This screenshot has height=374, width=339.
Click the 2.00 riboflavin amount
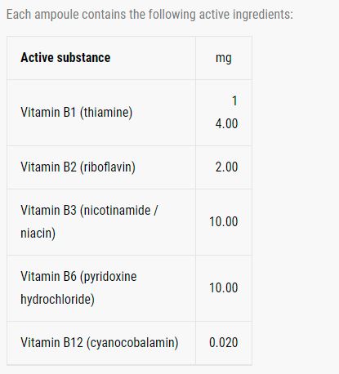tap(226, 167)
